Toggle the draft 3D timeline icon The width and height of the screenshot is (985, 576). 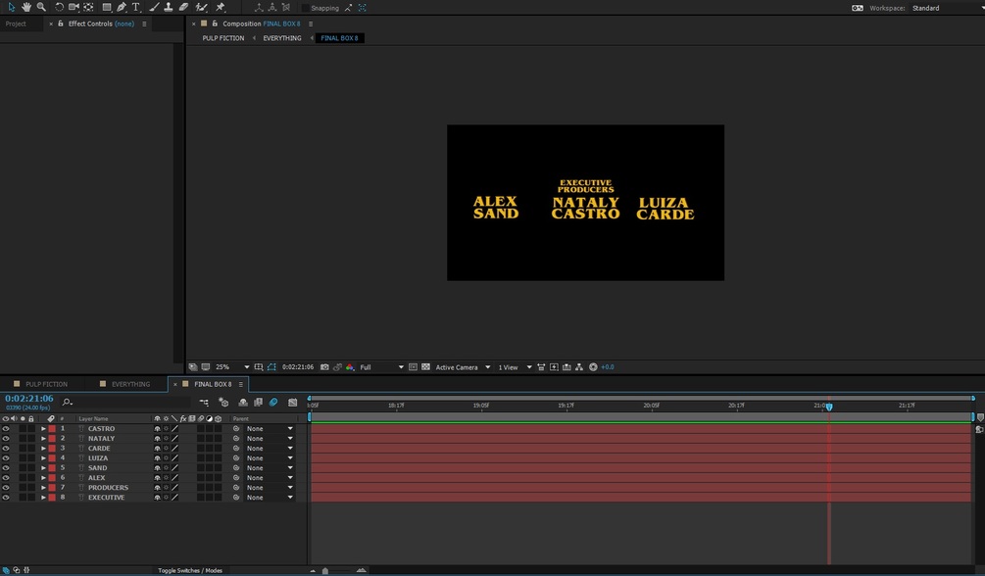pyautogui.click(x=223, y=402)
